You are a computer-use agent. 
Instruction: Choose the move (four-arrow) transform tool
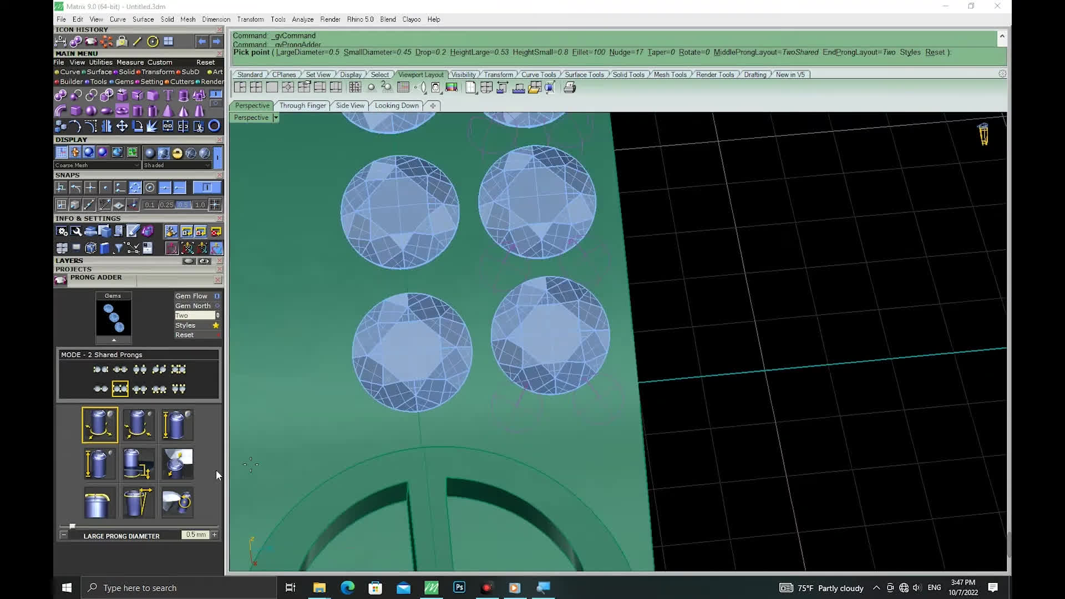[x=121, y=126]
